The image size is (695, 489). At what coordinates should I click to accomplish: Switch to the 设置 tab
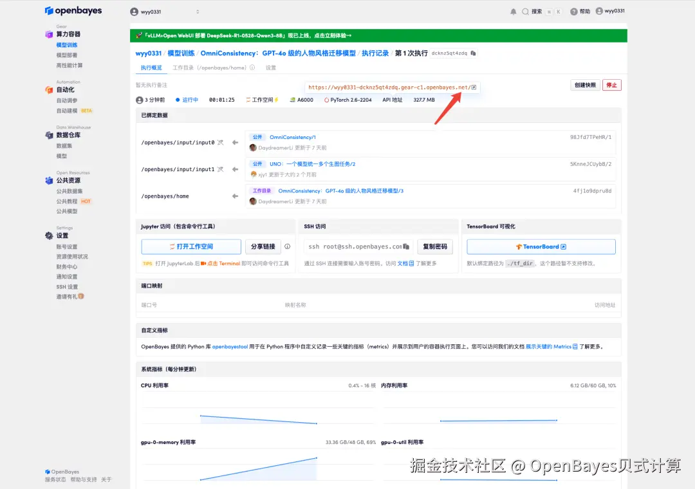point(271,68)
